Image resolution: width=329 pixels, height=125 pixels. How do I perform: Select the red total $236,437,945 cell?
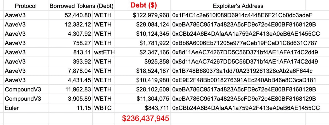point(145,118)
